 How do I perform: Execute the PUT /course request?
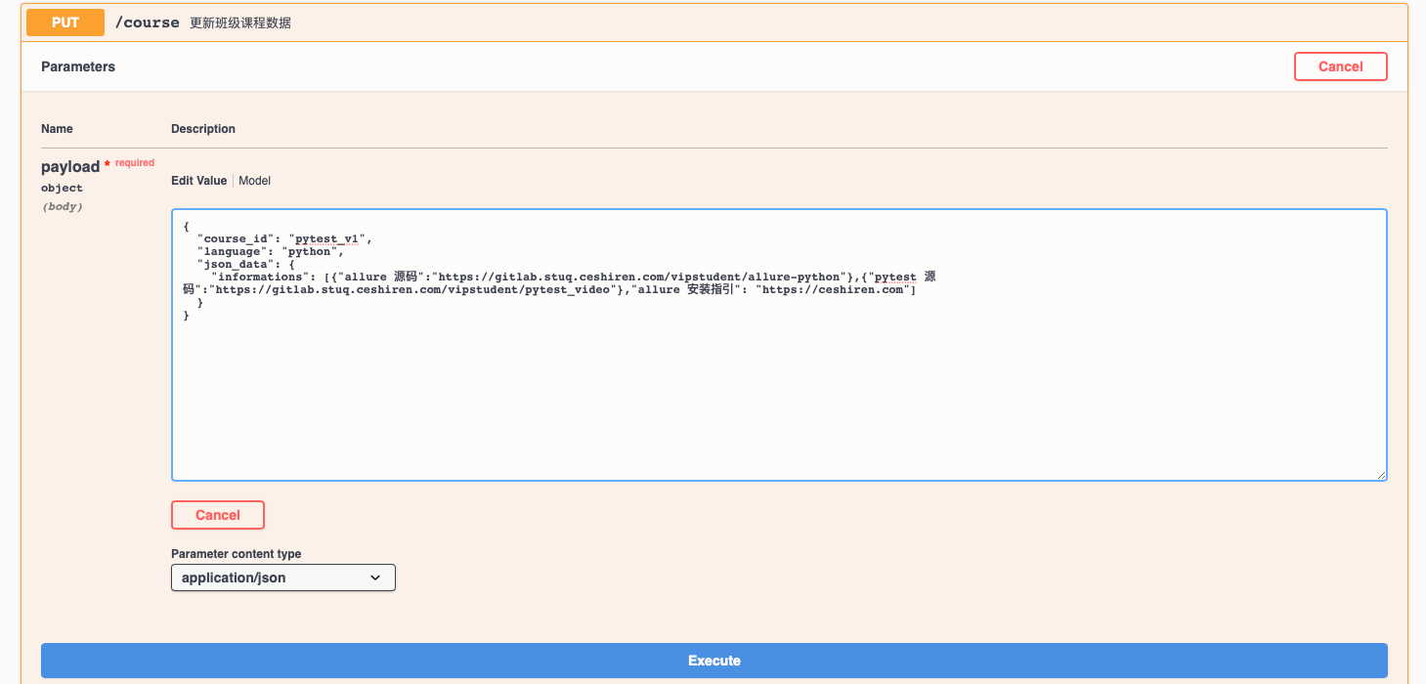(x=713, y=661)
